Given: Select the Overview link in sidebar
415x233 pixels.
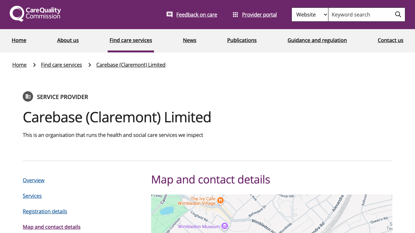Looking at the screenshot, I should click(33, 180).
